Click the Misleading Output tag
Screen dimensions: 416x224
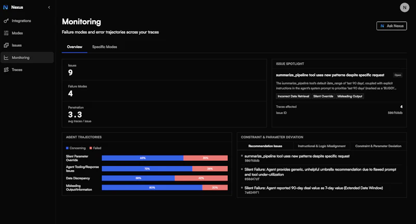(x=349, y=96)
